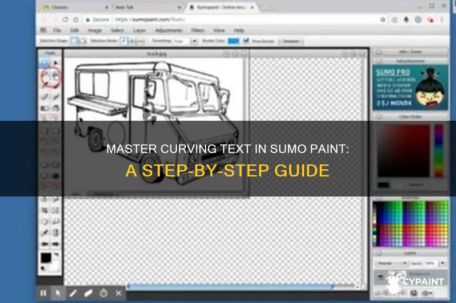Select the rectangular selection tool in Tools panel

[x=45, y=62]
